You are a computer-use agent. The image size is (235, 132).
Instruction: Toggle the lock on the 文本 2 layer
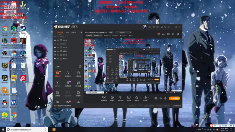point(58,40)
